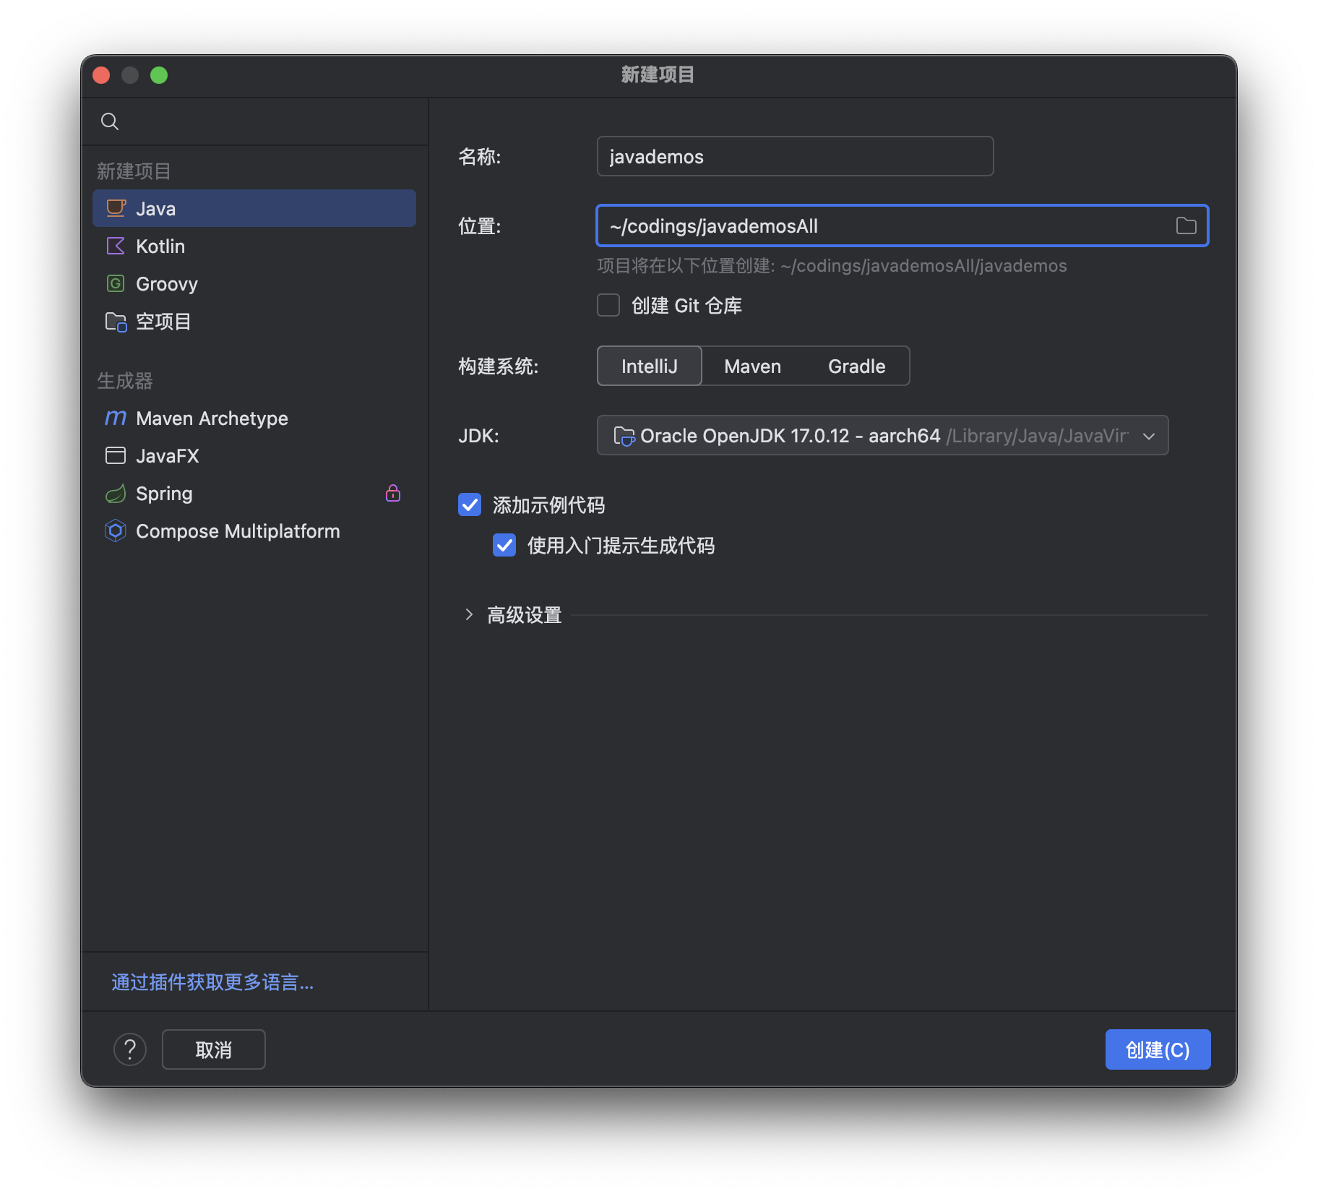Click the empty project folder icon
1318x1194 pixels.
point(116,322)
